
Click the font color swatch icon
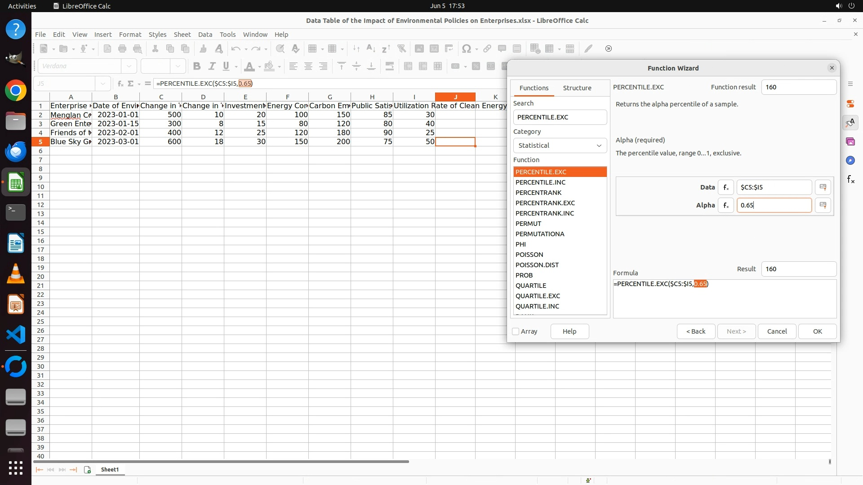pyautogui.click(x=249, y=66)
